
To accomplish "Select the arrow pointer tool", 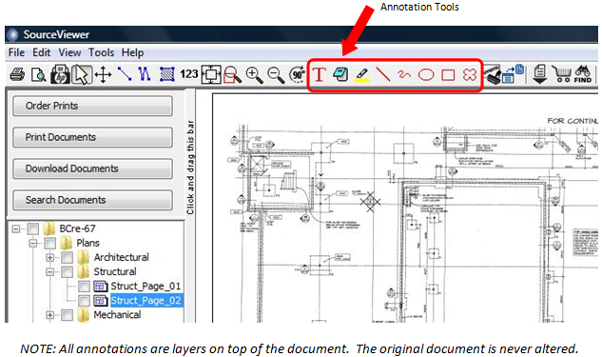I will point(82,74).
